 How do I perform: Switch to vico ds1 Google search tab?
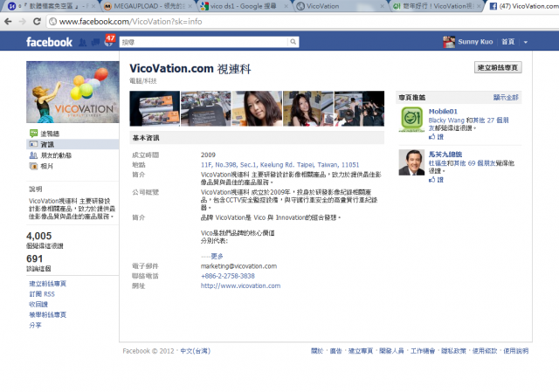[244, 6]
